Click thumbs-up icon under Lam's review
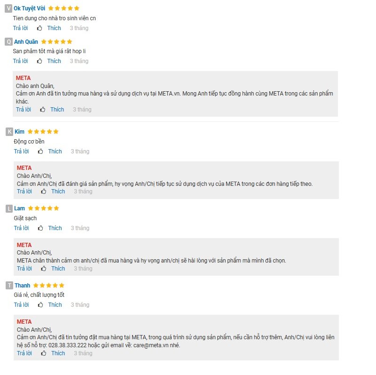The width and height of the screenshot is (376, 375). click(40, 228)
